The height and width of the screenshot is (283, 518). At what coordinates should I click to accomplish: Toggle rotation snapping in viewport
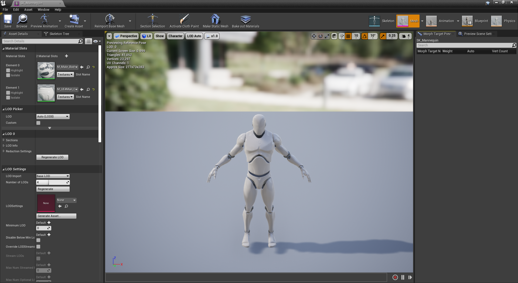(364, 36)
